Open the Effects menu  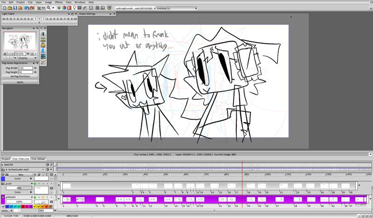click(59, 2)
